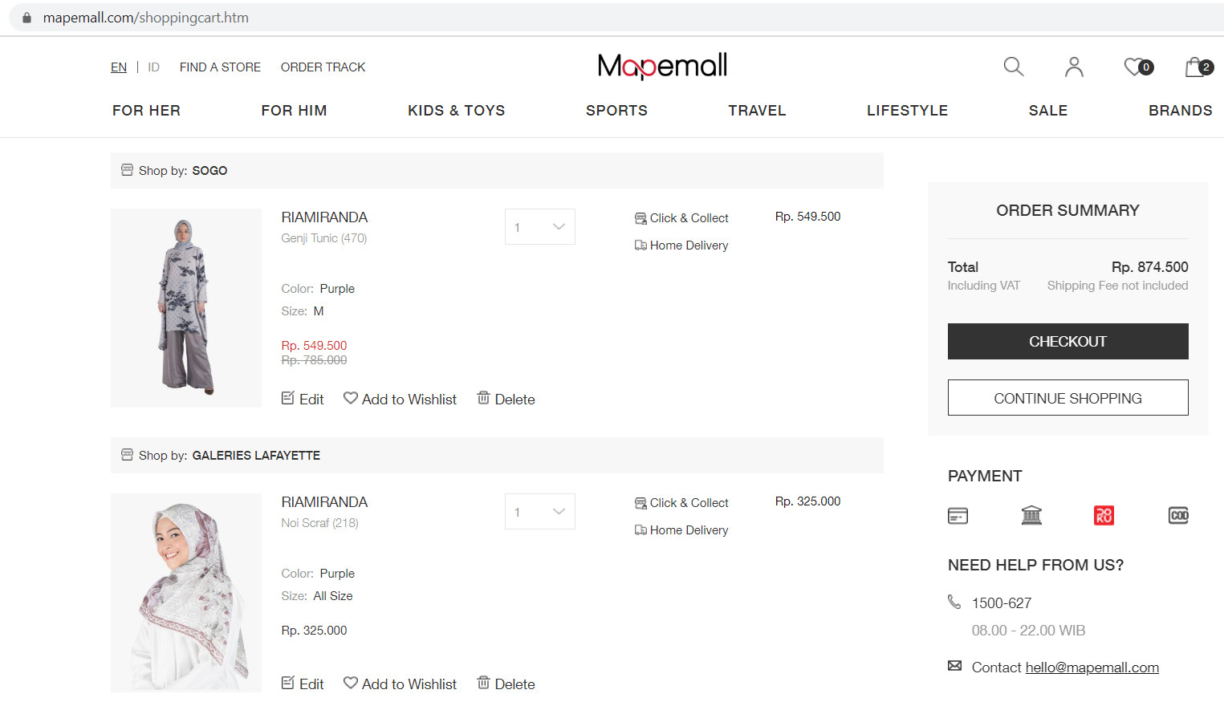This screenshot has width=1224, height=706.
Task: Open the FOR HER menu
Action: (146, 111)
